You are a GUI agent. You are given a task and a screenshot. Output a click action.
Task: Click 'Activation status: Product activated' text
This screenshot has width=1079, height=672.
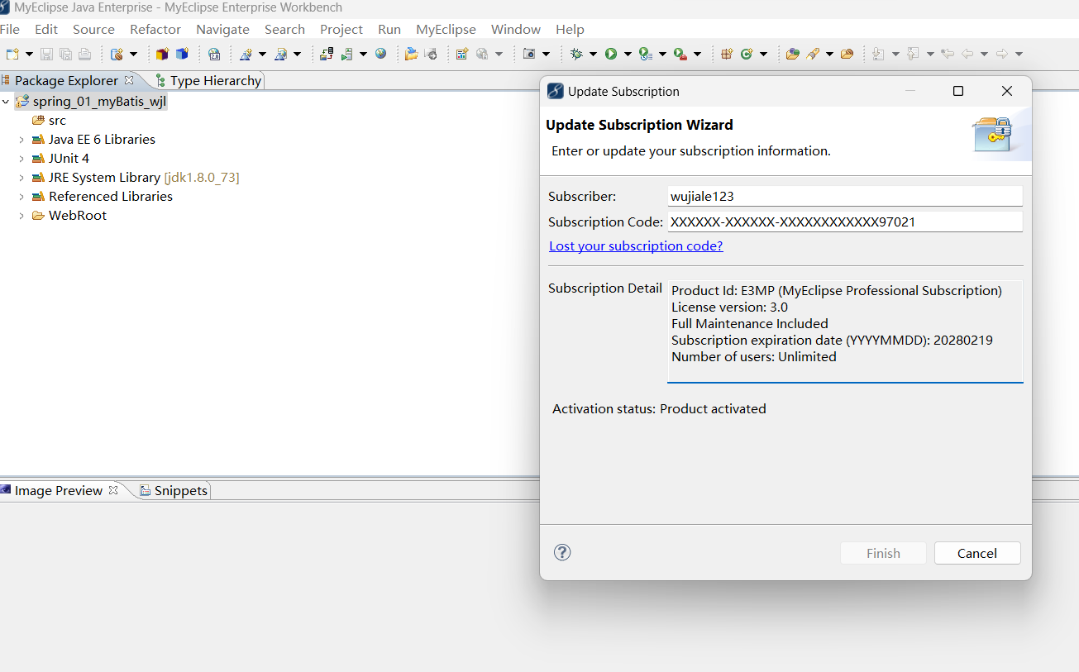pos(659,408)
